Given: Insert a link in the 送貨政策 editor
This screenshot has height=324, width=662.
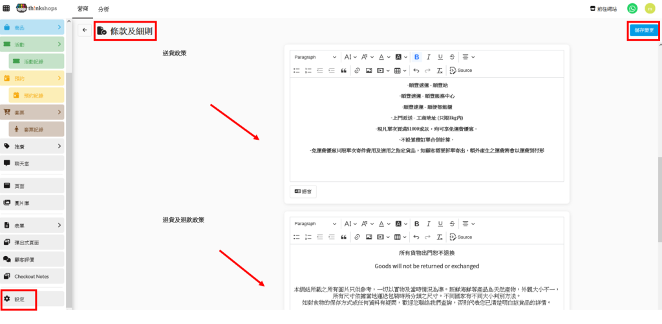Looking at the screenshot, I should pos(356,70).
